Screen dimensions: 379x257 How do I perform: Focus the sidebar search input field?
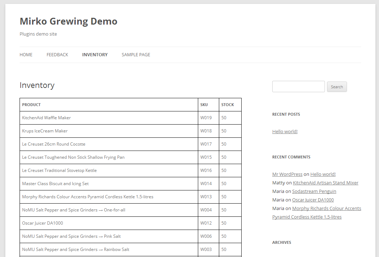click(299, 86)
